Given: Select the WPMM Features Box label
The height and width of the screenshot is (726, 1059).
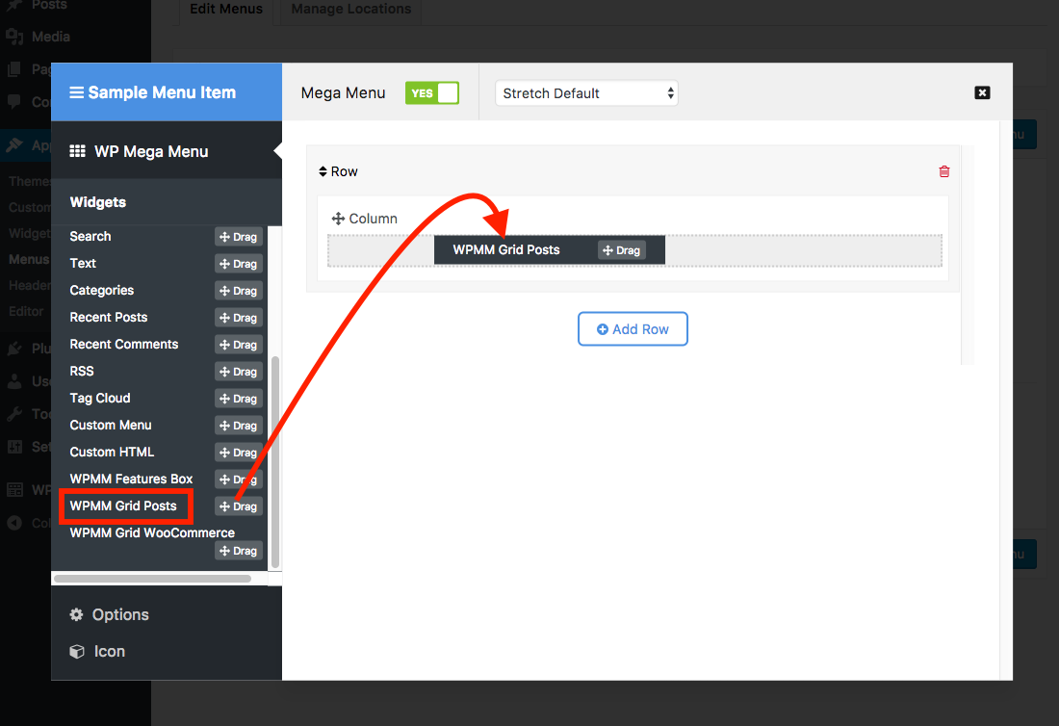Looking at the screenshot, I should click(x=132, y=479).
